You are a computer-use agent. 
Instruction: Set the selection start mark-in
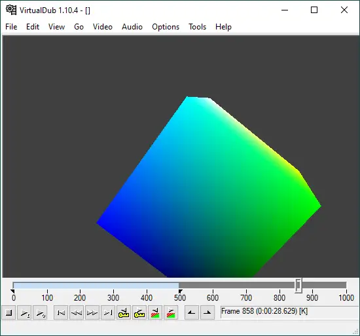coord(192,312)
